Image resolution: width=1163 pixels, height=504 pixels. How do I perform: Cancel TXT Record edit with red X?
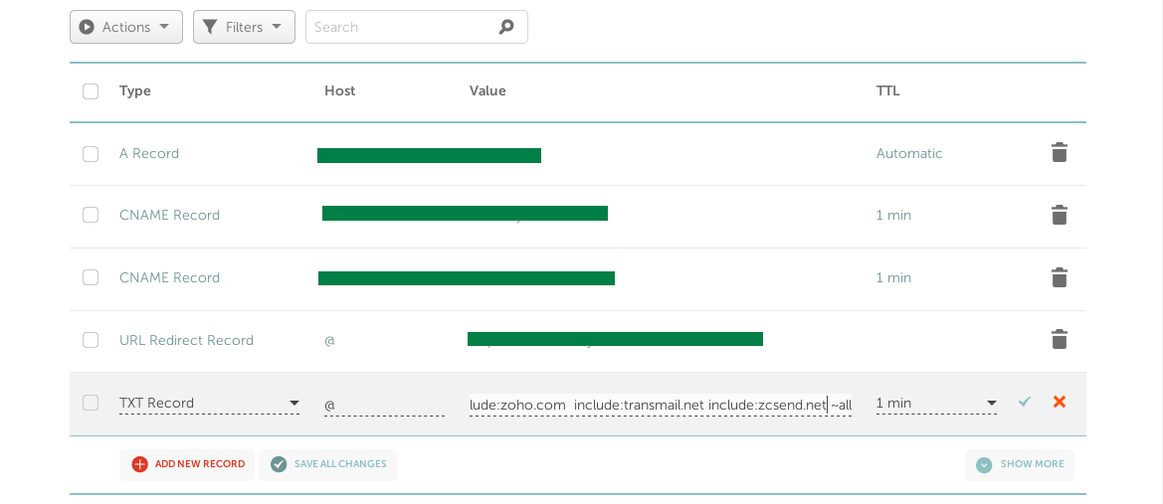(x=1060, y=402)
